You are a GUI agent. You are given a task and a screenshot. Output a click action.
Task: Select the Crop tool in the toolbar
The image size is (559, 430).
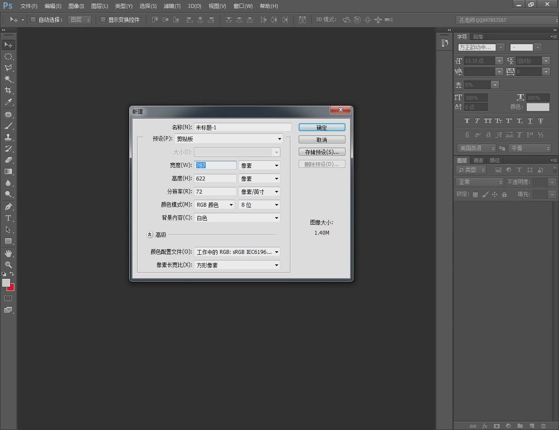[8, 90]
